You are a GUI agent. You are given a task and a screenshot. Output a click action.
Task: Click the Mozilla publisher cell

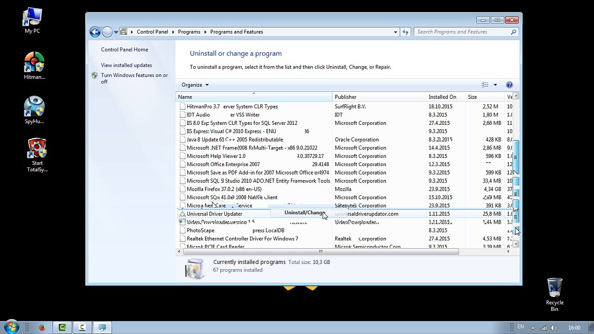pos(343,189)
